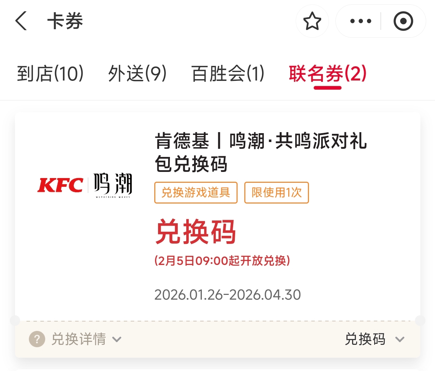
Task: Expand 兑换详情 details
Action: (x=79, y=339)
